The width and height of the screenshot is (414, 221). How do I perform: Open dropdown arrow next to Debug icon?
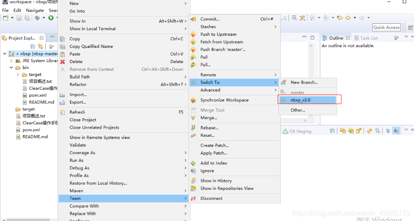44,18
